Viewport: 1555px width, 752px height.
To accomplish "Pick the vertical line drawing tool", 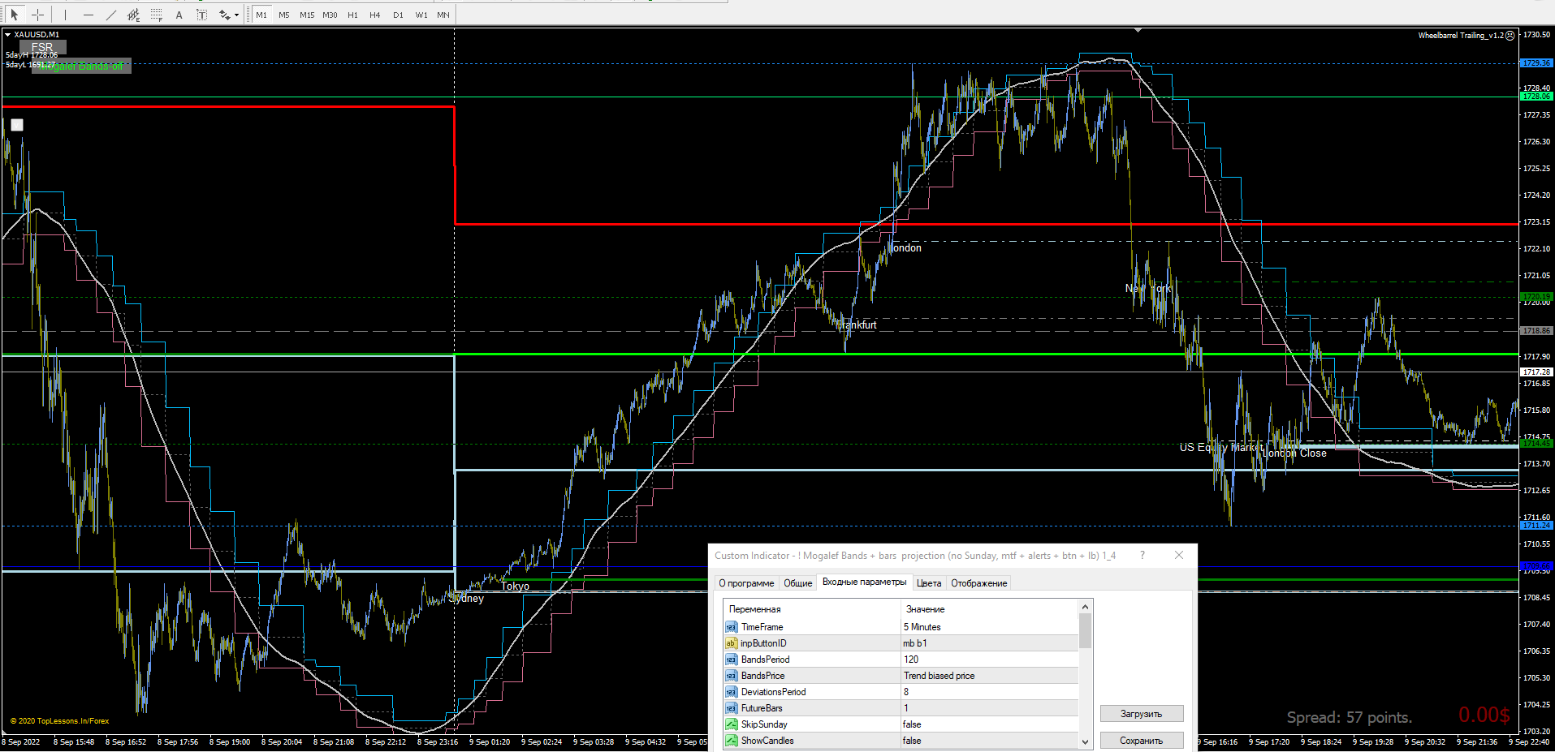I will pyautogui.click(x=66, y=15).
